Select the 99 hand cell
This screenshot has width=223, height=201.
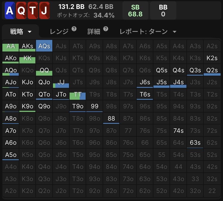click(x=95, y=106)
